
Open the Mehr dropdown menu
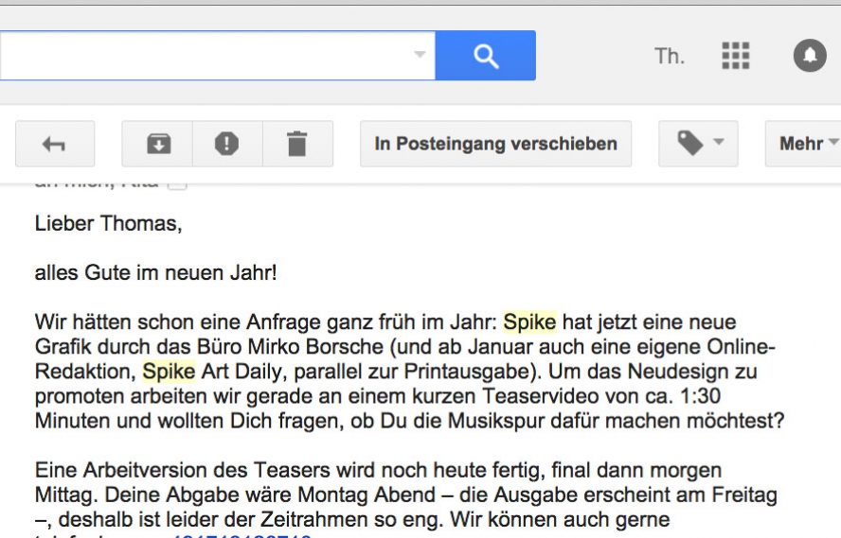(803, 144)
